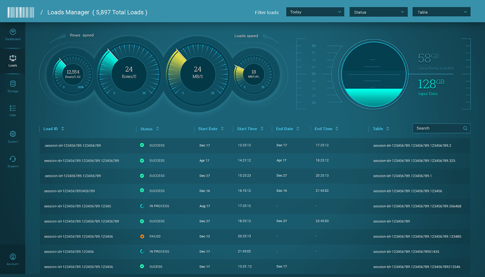
Task: Open System settings gear icon
Action: click(13, 134)
